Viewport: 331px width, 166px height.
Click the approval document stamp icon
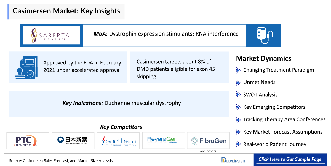(x=25, y=67)
